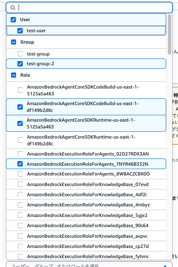
Task: Check AmazonBedrockExecutionRoleForKnowledgeBase_avpvc checkbox
Action: click(20, 236)
